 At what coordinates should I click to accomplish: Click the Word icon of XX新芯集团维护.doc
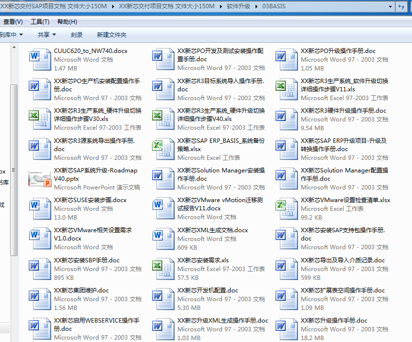[40, 299]
